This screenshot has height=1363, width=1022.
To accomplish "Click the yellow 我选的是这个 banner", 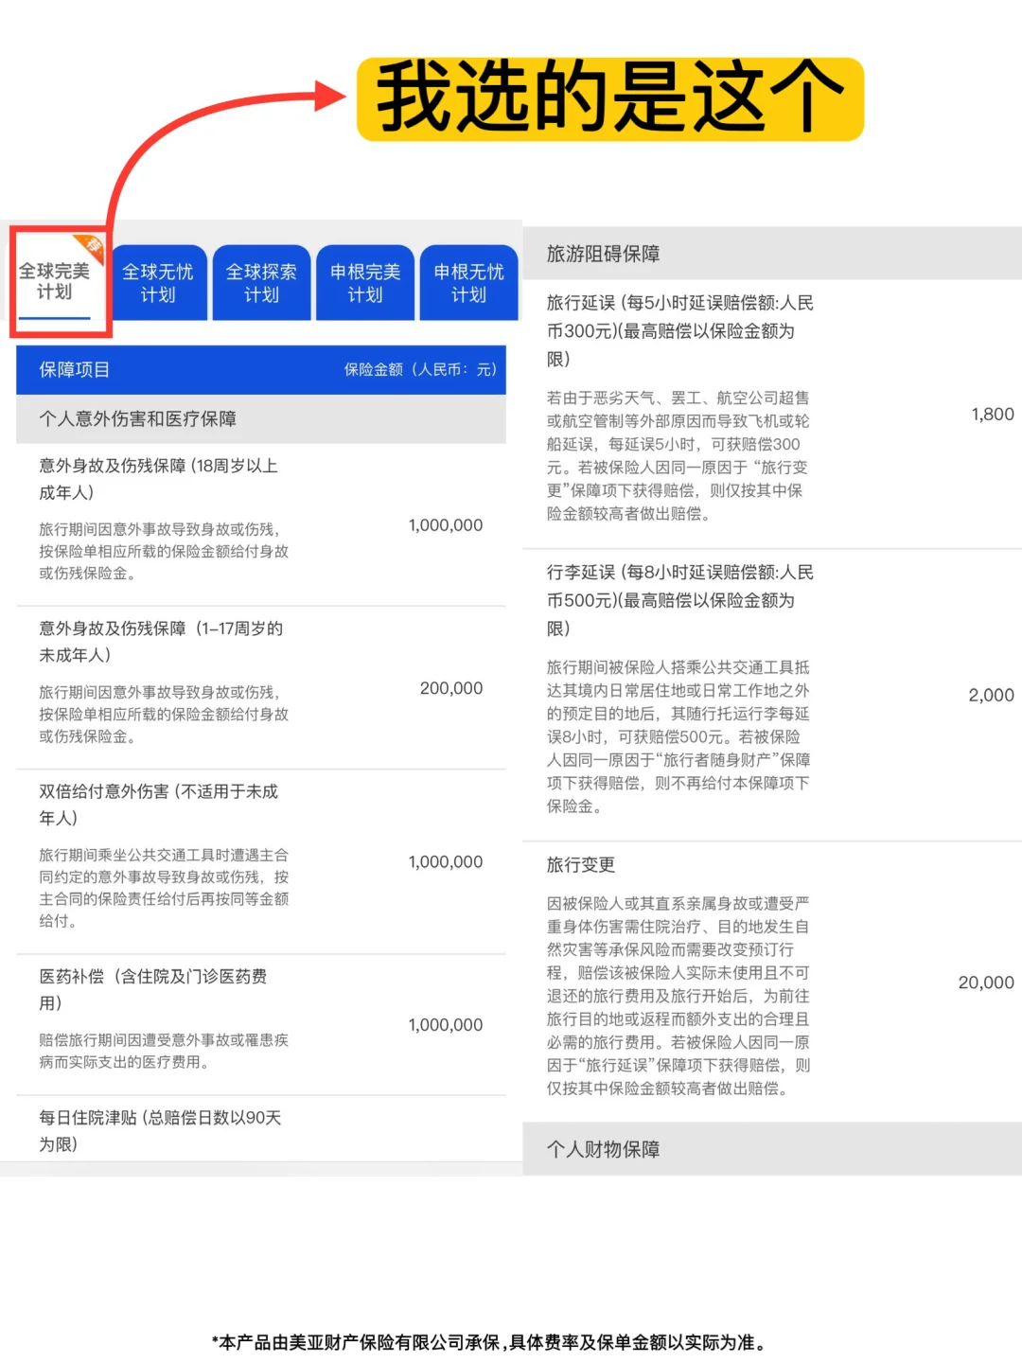I will (613, 97).
